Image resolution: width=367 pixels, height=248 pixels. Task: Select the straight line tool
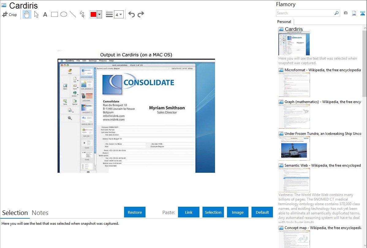click(73, 14)
